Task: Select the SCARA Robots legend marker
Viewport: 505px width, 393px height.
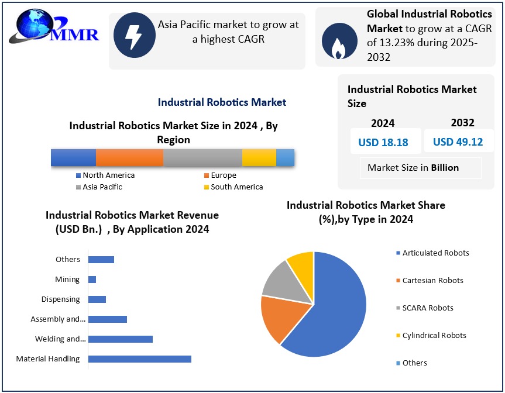Action: pyautogui.click(x=398, y=308)
